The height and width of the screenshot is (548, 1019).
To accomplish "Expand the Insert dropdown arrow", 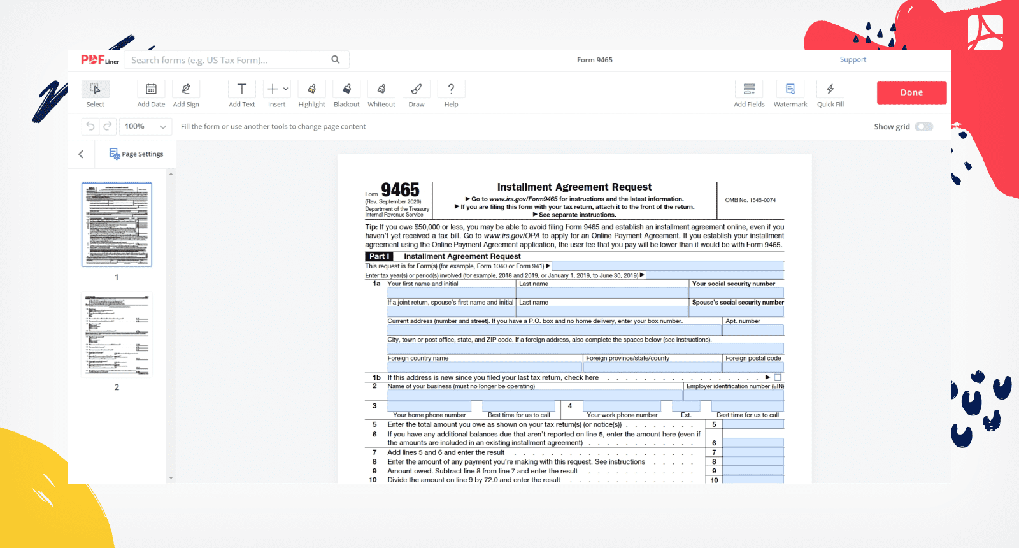I will point(286,89).
